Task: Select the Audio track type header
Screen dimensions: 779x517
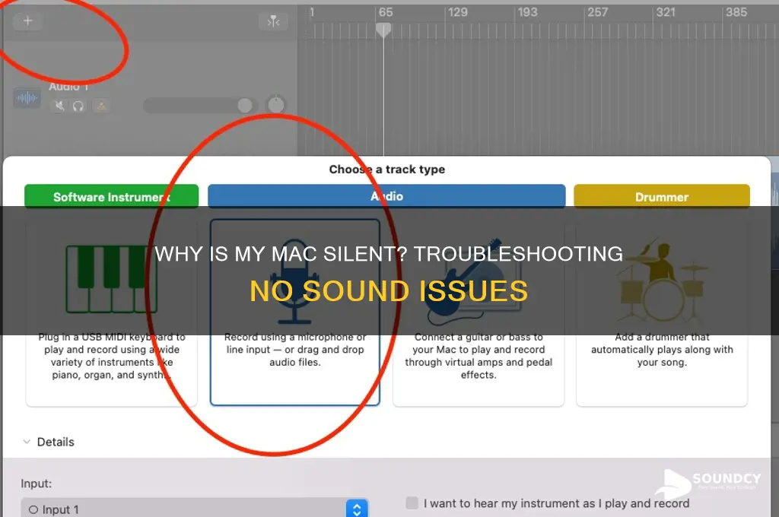Action: point(386,196)
